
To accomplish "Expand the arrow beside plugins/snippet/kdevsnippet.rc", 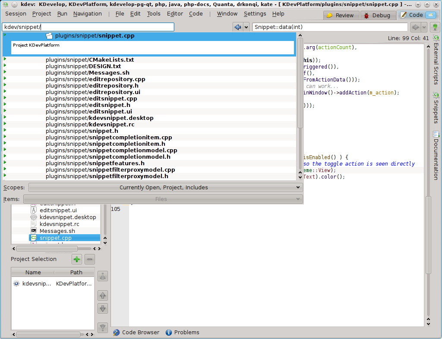I will (5, 124).
